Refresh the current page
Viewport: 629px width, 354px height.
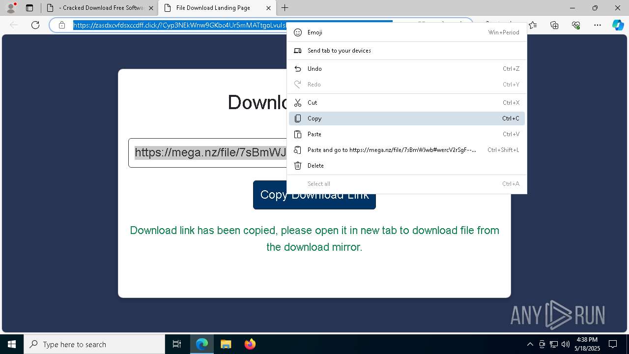tap(35, 25)
